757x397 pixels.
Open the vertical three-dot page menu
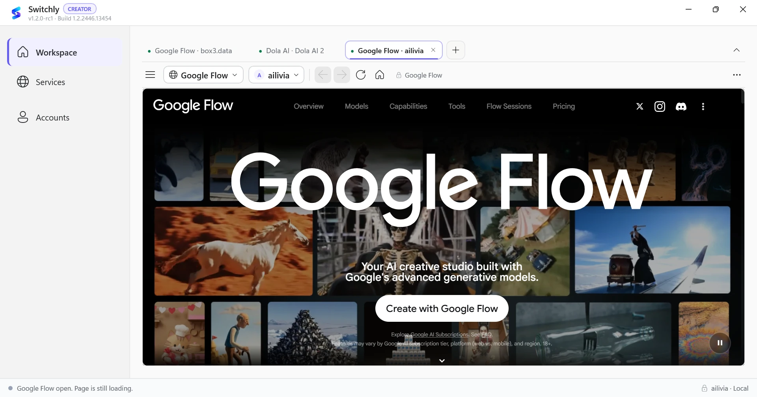(703, 106)
